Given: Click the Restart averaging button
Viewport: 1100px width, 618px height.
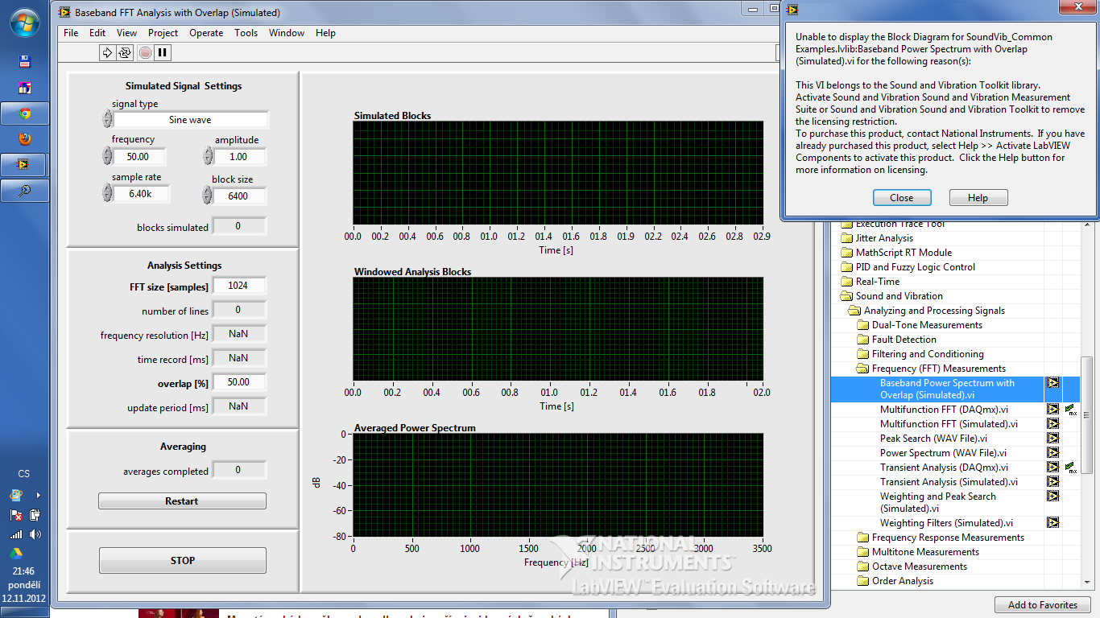Looking at the screenshot, I should [x=182, y=501].
